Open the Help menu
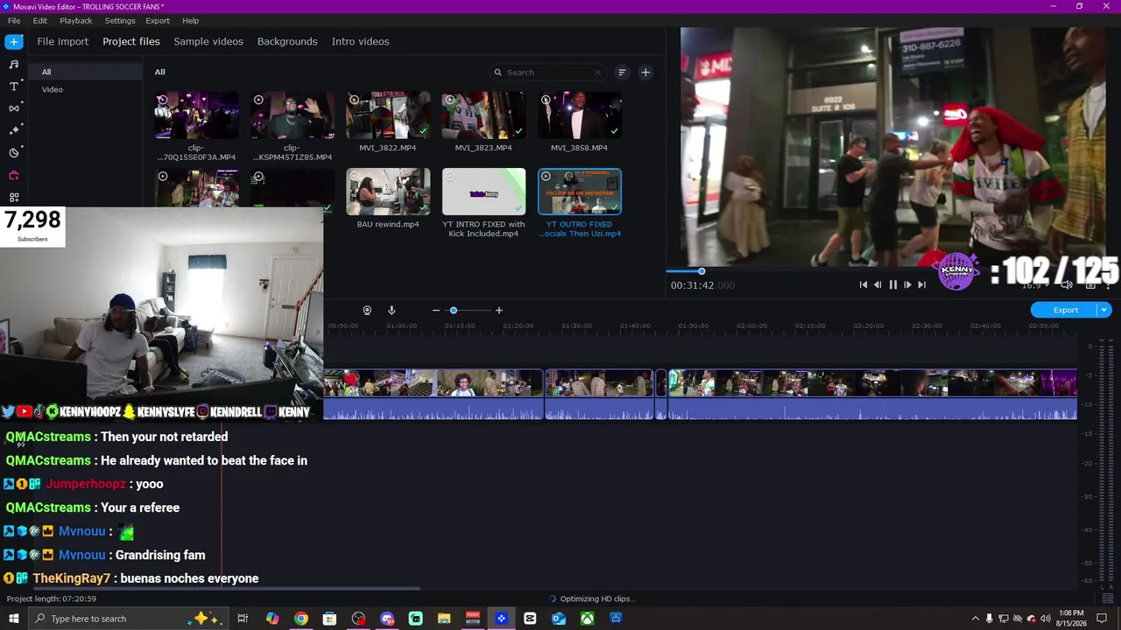 click(191, 20)
